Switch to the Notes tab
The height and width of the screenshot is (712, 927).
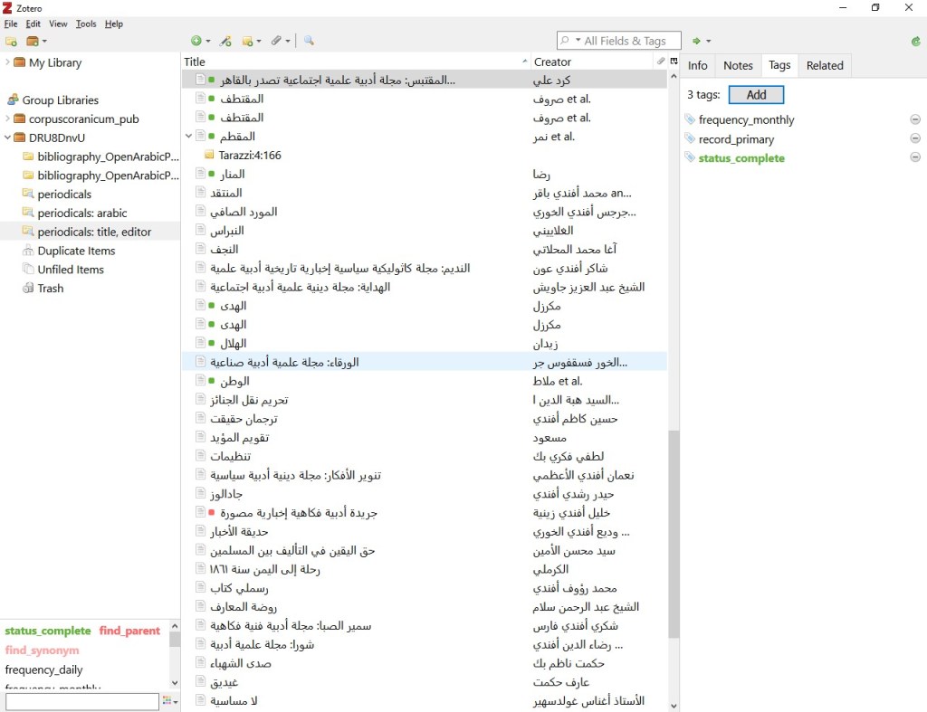click(738, 65)
